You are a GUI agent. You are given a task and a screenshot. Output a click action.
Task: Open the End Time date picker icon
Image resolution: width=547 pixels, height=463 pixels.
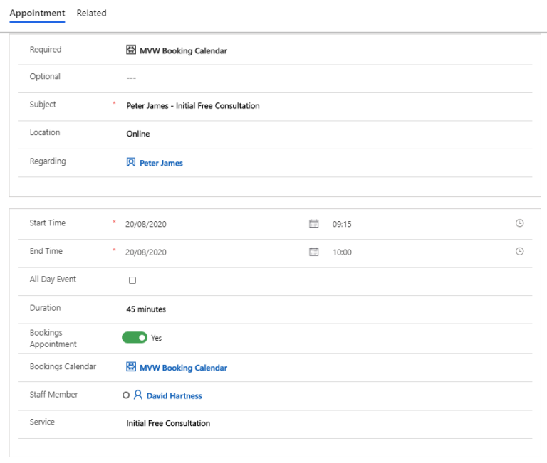pos(314,252)
